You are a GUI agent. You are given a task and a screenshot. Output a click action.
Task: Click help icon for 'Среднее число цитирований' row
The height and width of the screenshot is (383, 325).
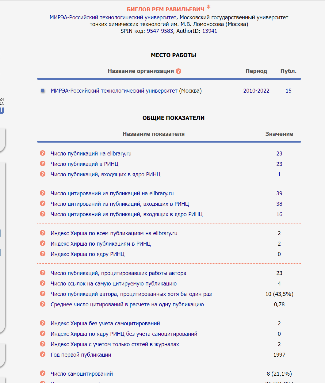[x=43, y=304]
